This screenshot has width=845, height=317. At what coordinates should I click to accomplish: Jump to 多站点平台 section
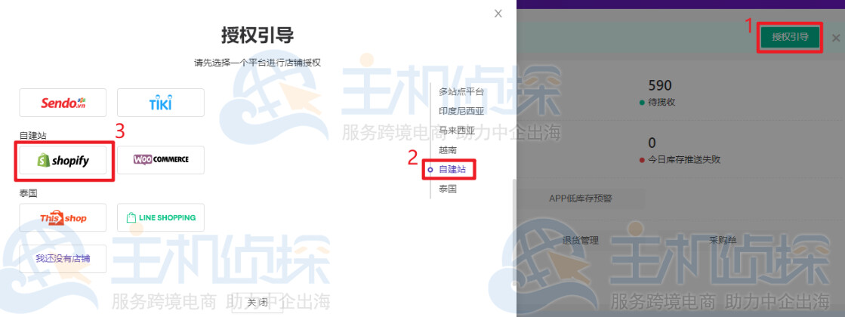461,91
